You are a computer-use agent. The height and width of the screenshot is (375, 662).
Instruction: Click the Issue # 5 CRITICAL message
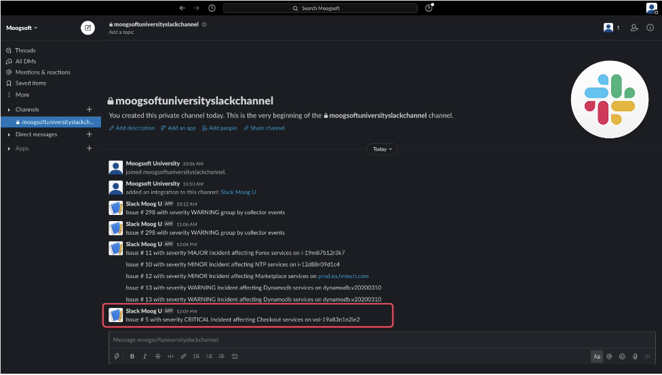pyautogui.click(x=243, y=319)
